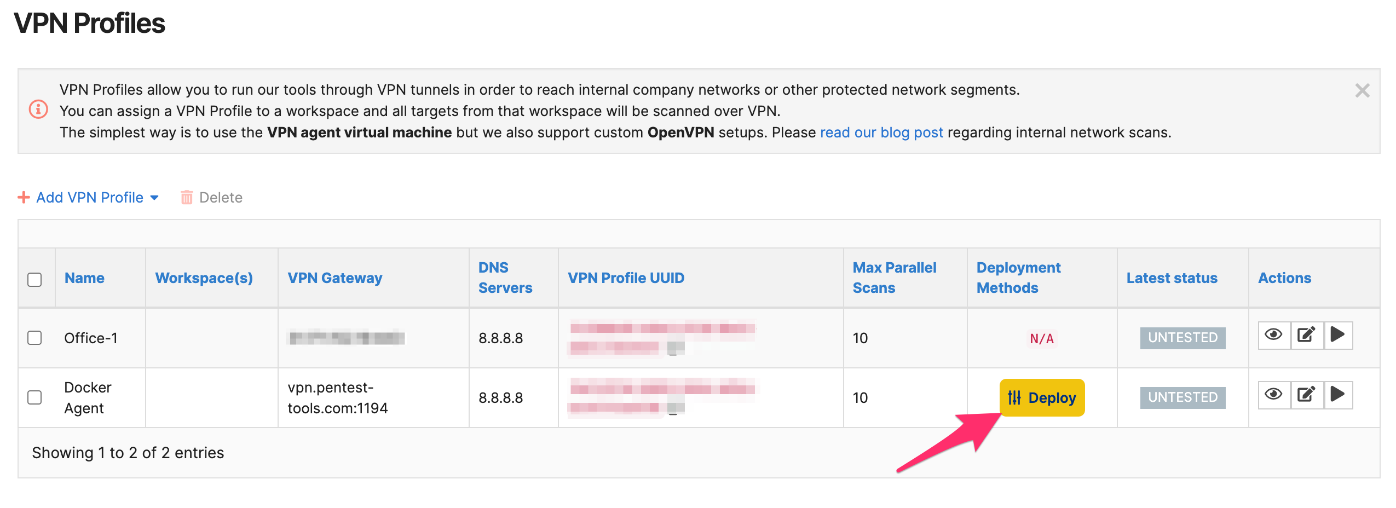
Task: Dismiss the VPN info banner
Action: pyautogui.click(x=1362, y=90)
